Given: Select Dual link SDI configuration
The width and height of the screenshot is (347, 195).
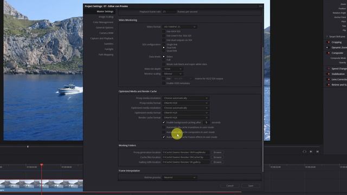Looking at the screenshot, I should (164, 48).
